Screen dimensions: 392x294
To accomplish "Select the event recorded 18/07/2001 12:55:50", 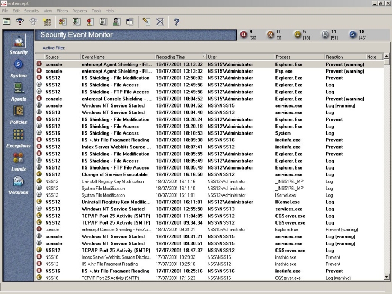I will pyautogui.click(x=209, y=209).
